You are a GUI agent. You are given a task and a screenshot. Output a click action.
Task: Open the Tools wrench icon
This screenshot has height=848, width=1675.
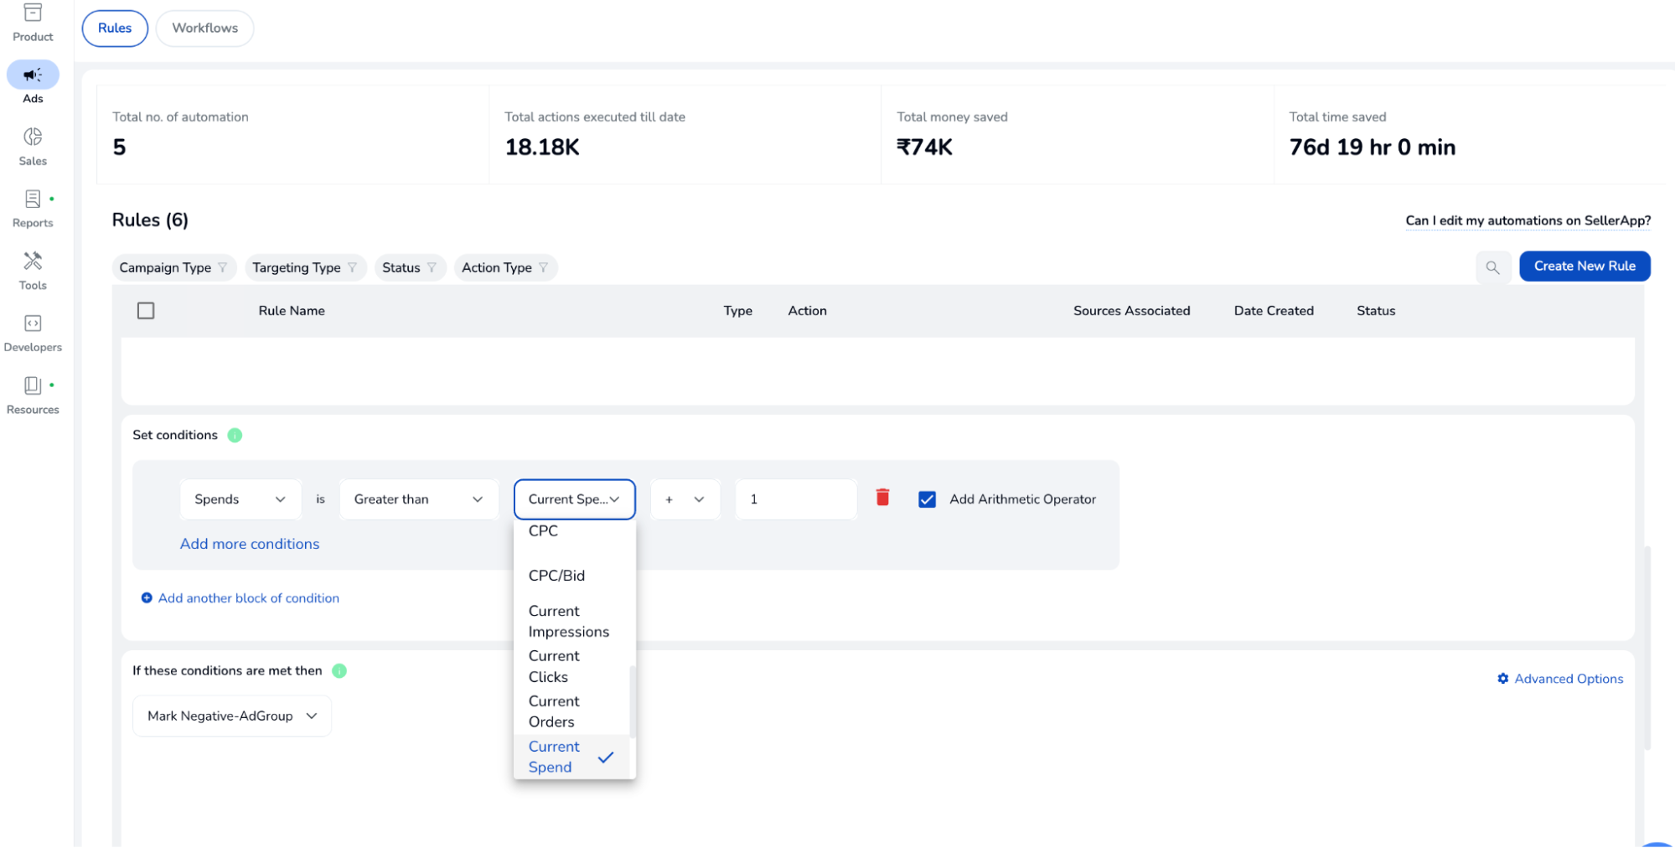(x=33, y=261)
